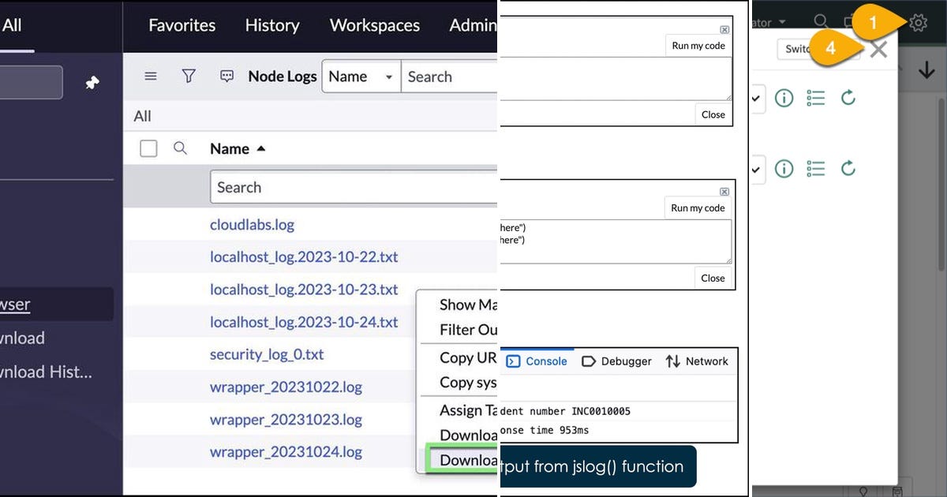Image resolution: width=947 pixels, height=497 pixels.
Task: Click the magnifier search icon in the Name column
Action: point(181,148)
